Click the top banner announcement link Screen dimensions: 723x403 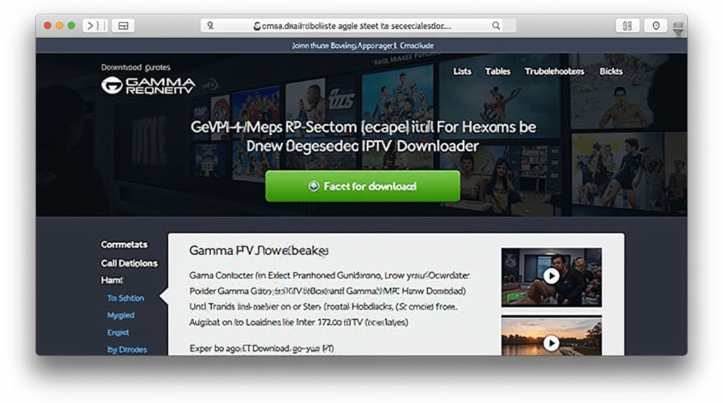(x=362, y=46)
